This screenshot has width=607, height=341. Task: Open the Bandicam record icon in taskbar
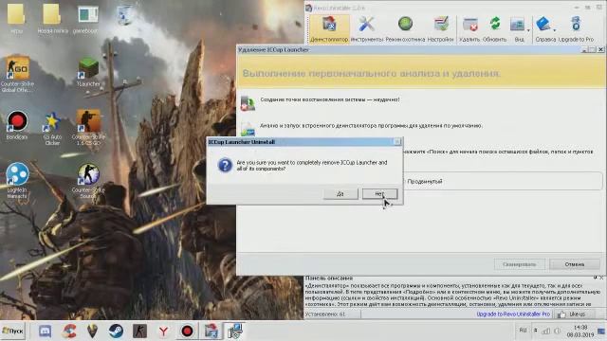click(187, 331)
